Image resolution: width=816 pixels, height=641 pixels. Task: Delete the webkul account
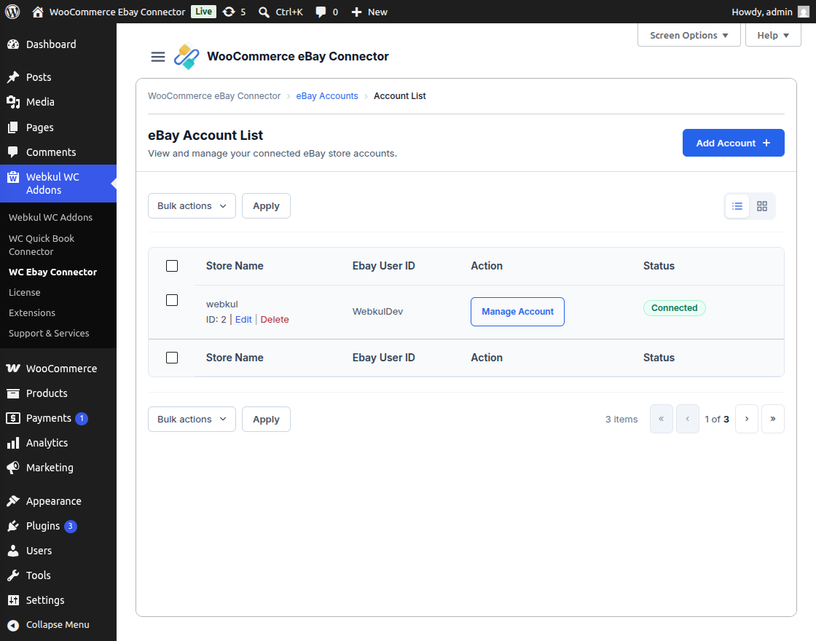tap(275, 320)
